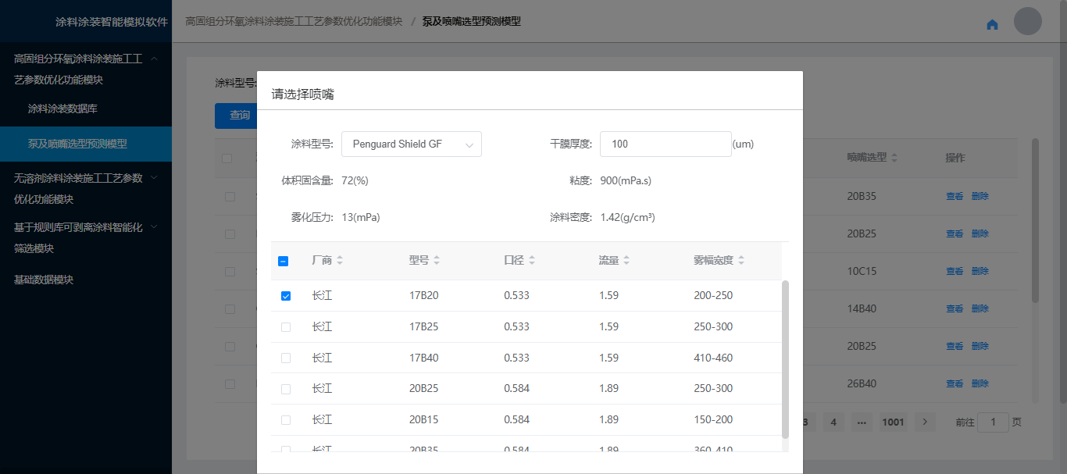1067x474 pixels.
Task: Open 涂料涂装数据库 in sidebar
Action: (62, 109)
